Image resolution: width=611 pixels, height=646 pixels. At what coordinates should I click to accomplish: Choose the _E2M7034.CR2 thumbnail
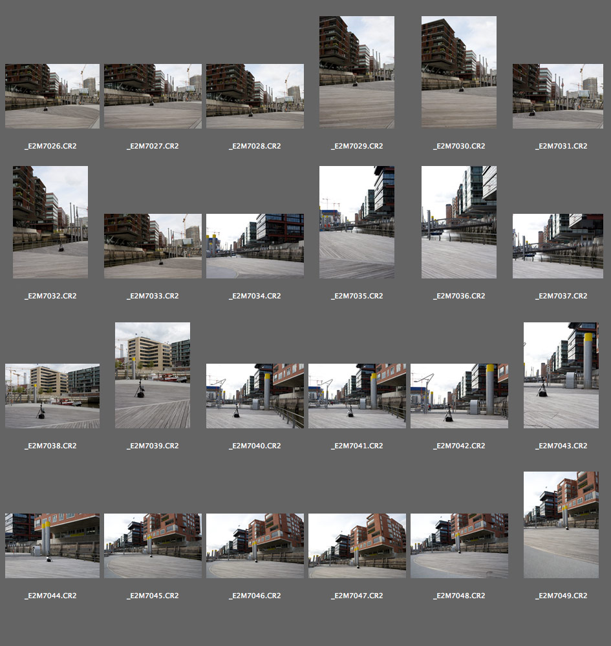(255, 245)
